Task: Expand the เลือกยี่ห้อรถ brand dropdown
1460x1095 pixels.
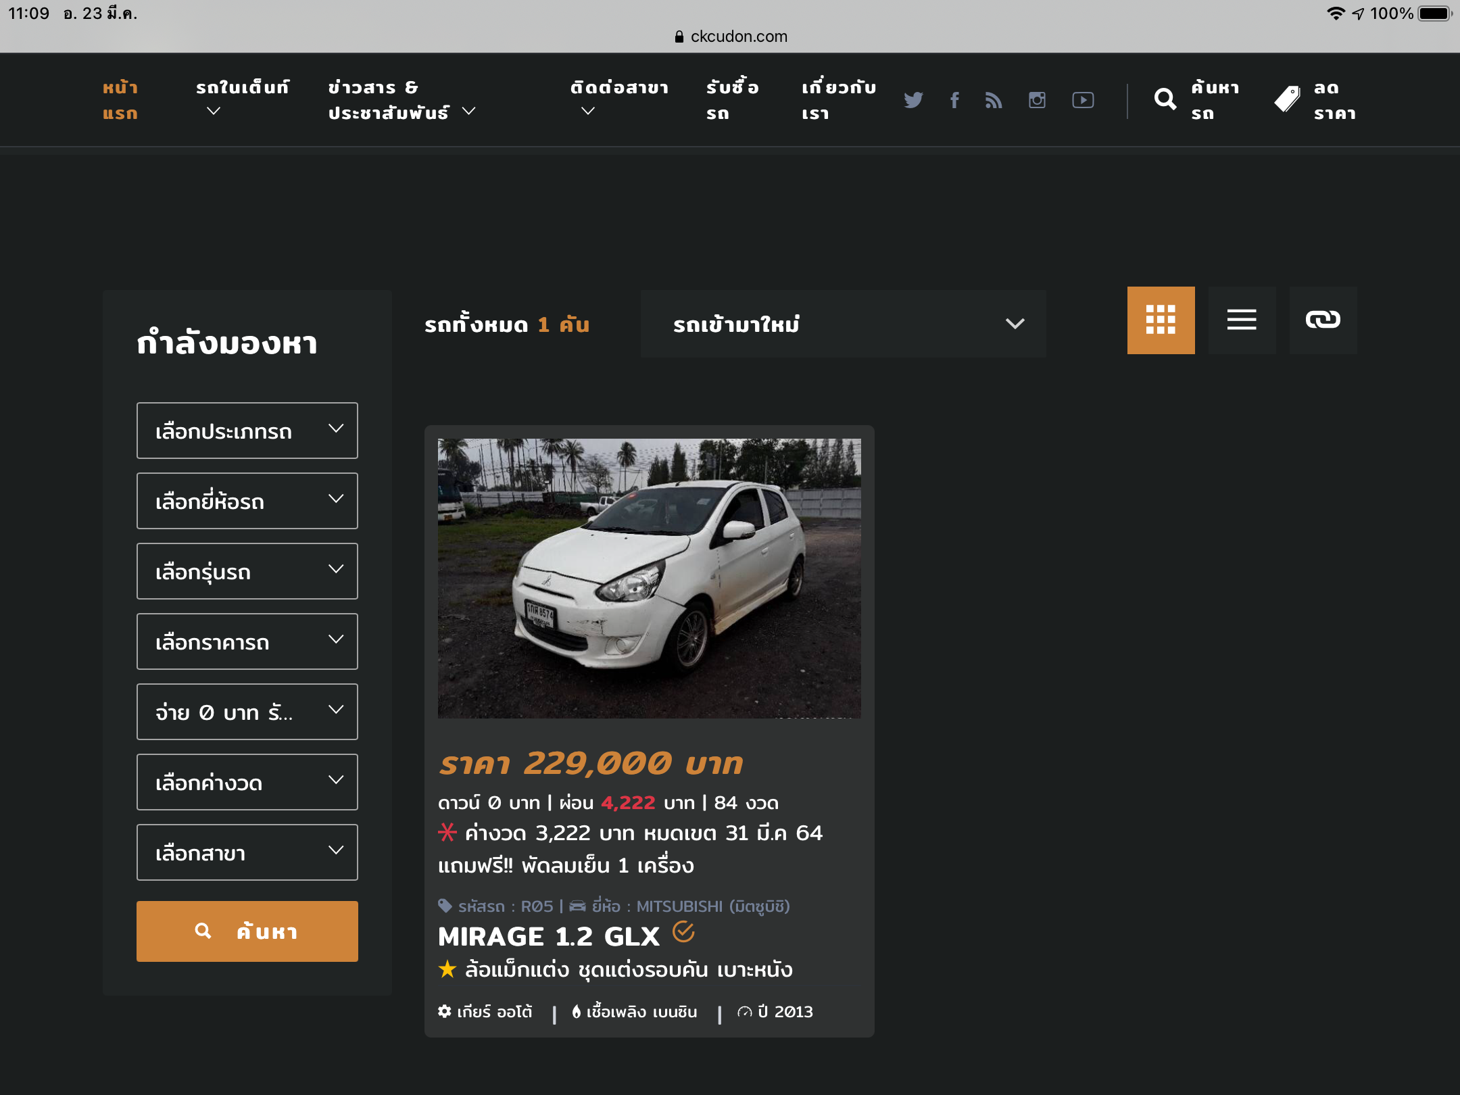Action: 247,501
